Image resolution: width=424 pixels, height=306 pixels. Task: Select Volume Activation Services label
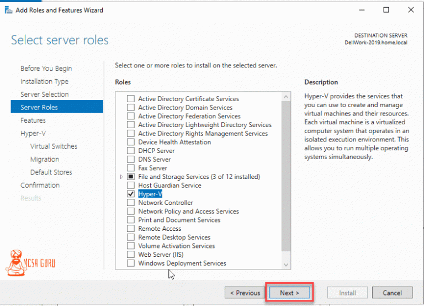click(x=176, y=246)
